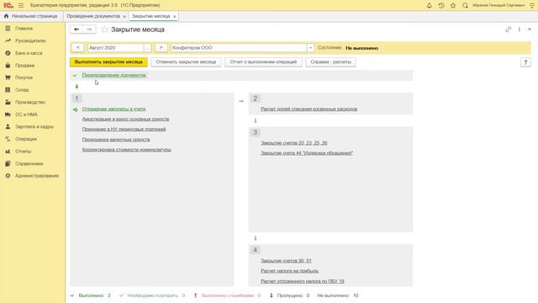Open Покупки section in sidebar
Image resolution: width=538 pixels, height=303 pixels.
tap(24, 77)
